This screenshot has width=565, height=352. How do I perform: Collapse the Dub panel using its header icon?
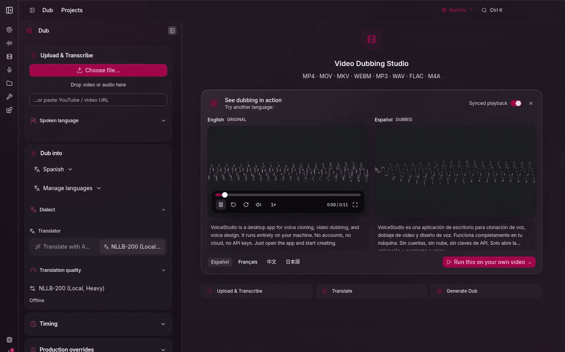click(x=172, y=31)
